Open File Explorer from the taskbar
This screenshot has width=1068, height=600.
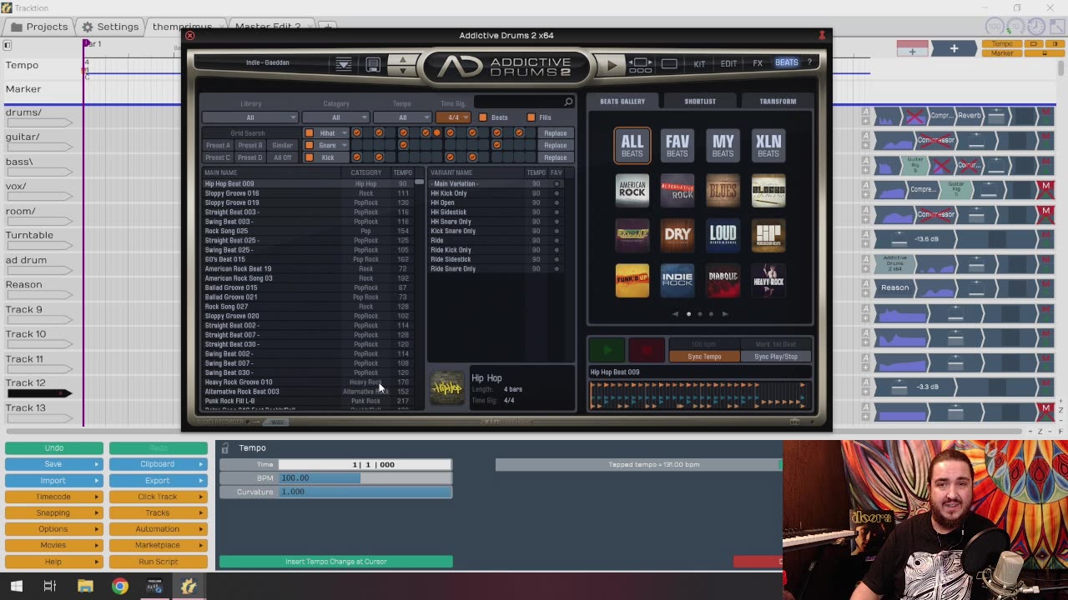85,586
